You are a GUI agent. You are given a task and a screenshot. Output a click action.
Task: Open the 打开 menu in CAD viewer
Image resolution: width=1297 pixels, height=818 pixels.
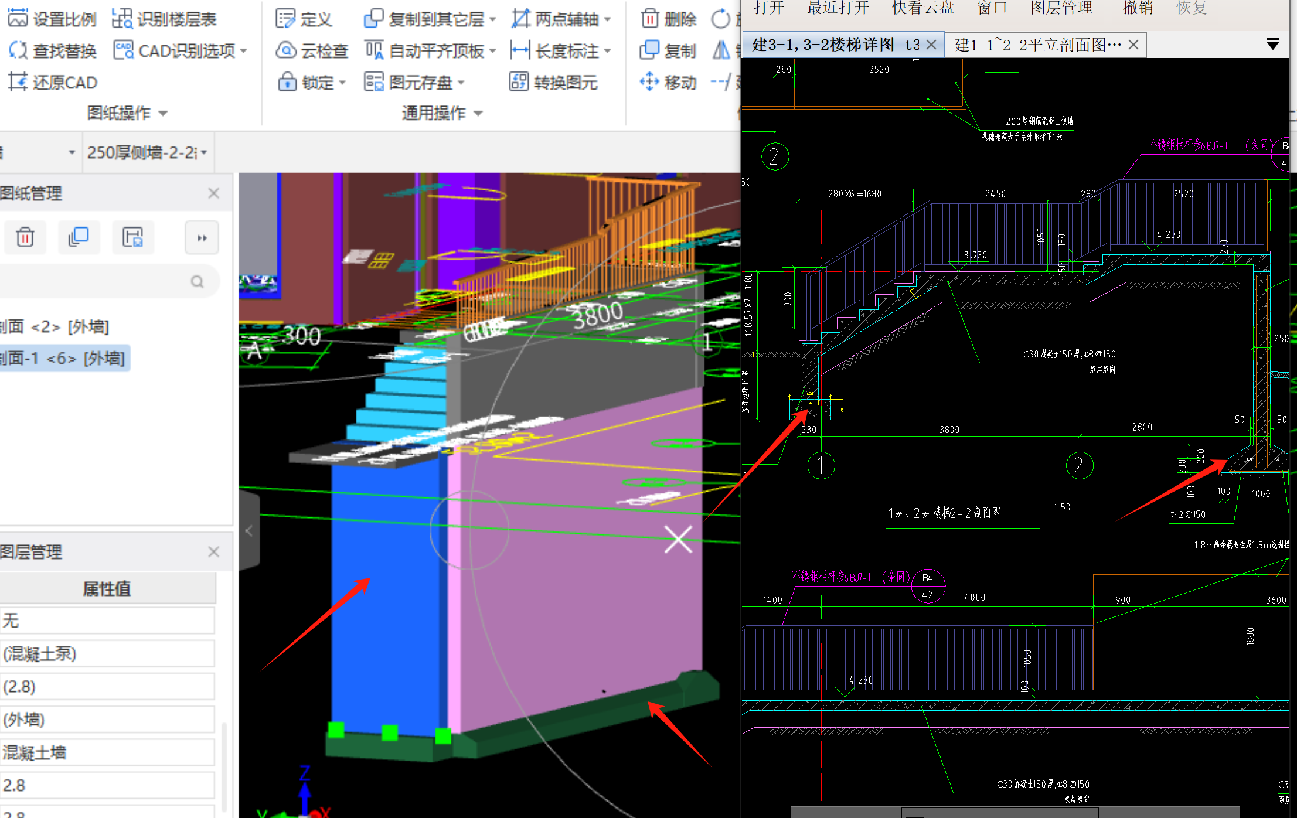click(768, 8)
